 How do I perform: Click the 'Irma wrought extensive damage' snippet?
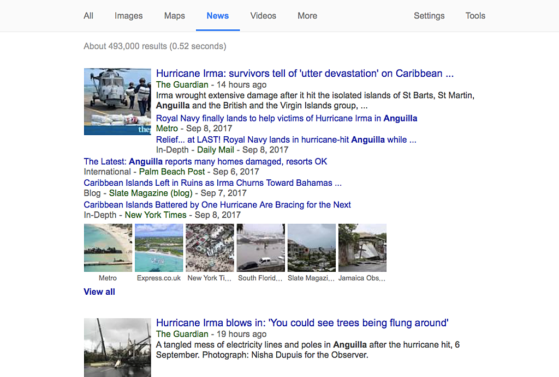(315, 100)
